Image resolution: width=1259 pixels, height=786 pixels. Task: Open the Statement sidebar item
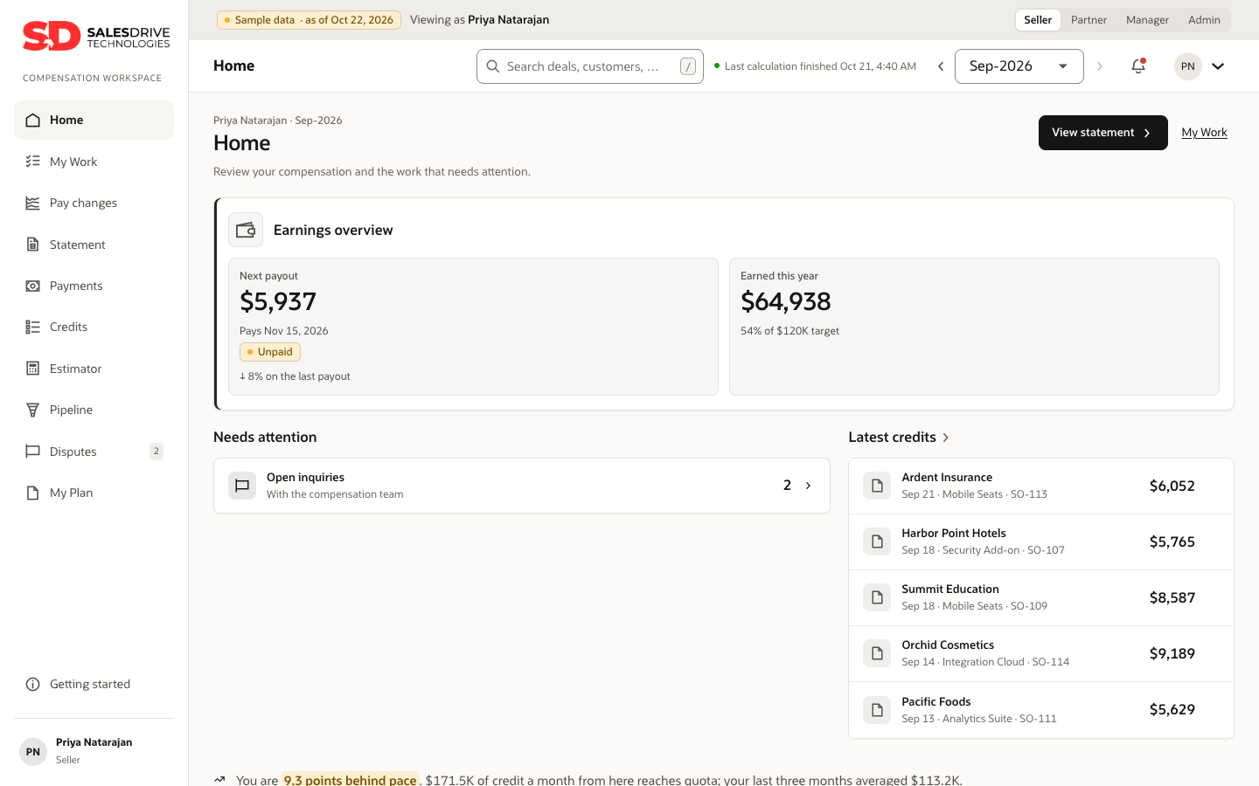pyautogui.click(x=94, y=245)
